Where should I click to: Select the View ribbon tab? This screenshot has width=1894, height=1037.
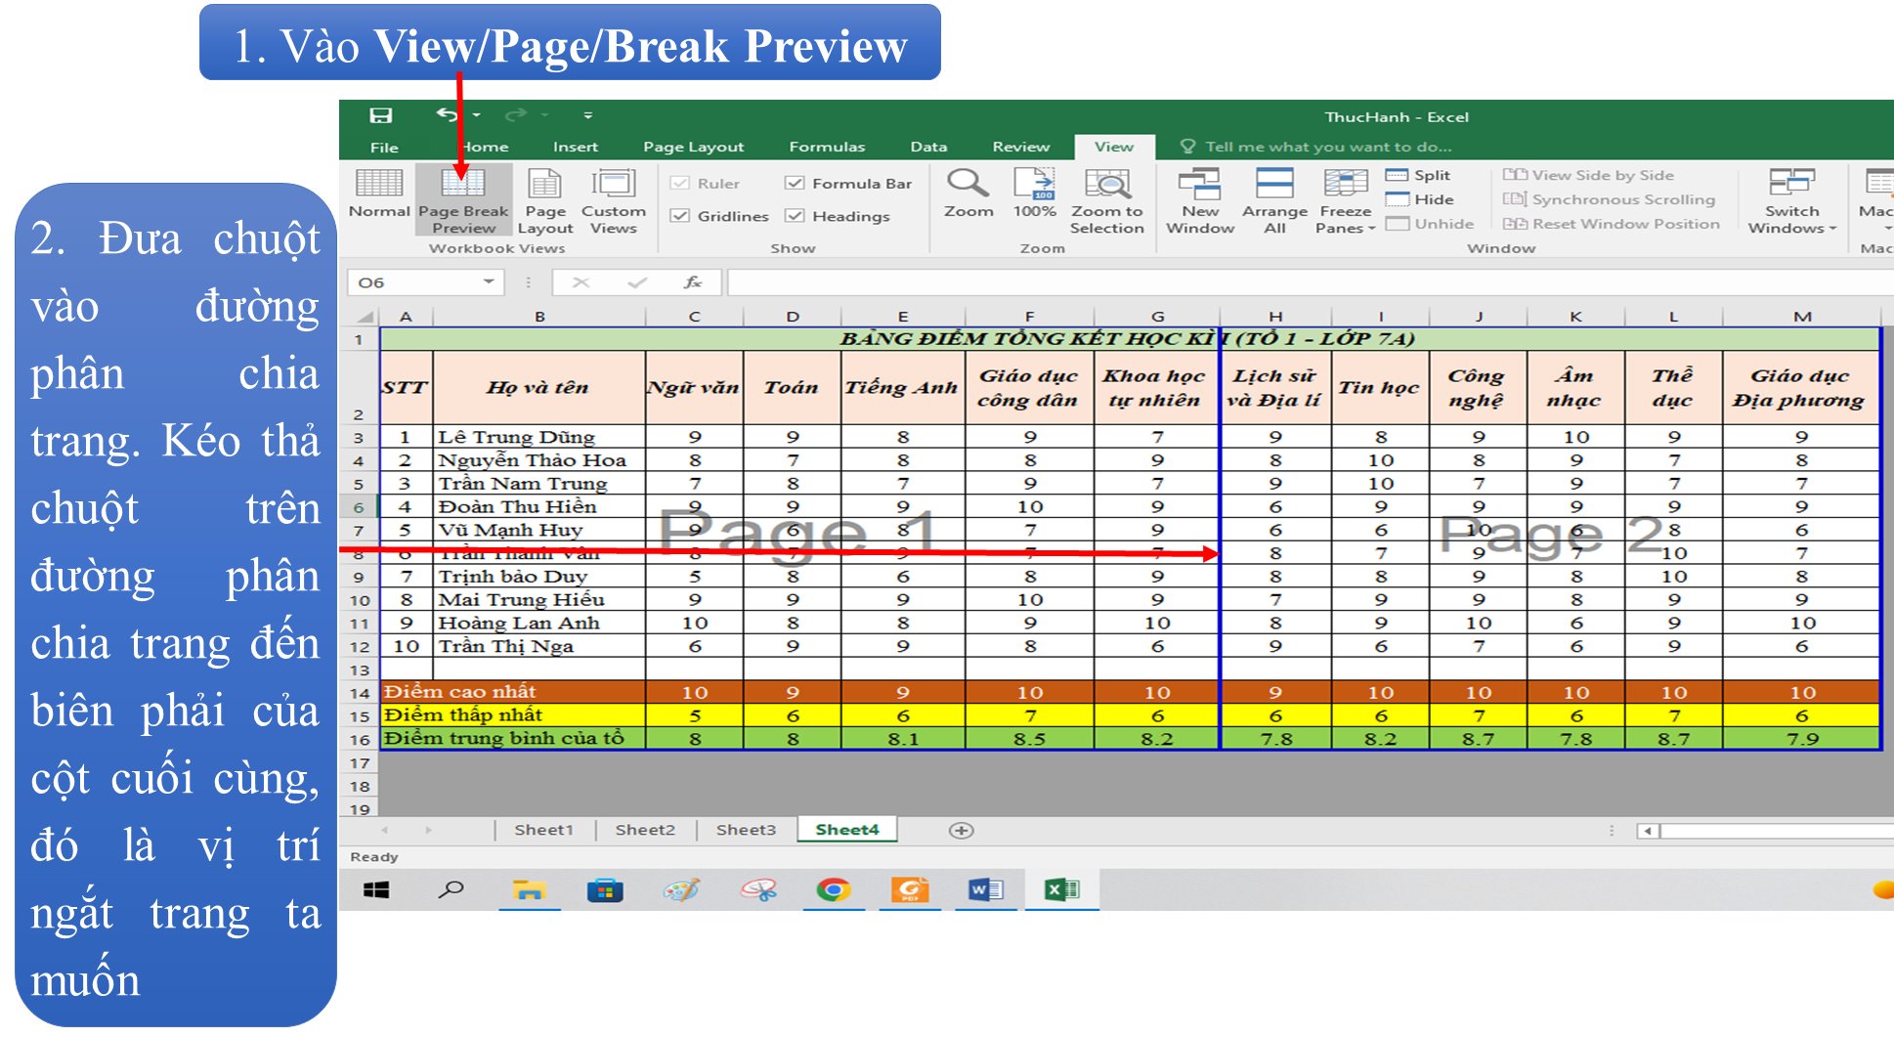[1114, 148]
